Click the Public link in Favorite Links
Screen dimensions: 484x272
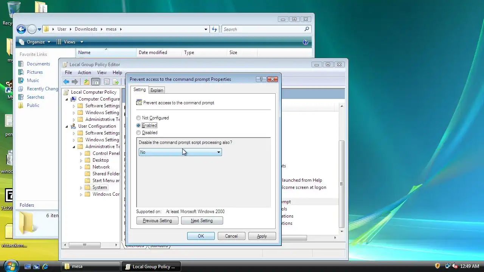click(x=33, y=105)
